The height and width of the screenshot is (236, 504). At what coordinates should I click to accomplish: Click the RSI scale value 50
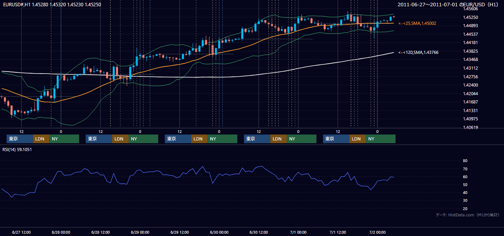pyautogui.click(x=465, y=184)
